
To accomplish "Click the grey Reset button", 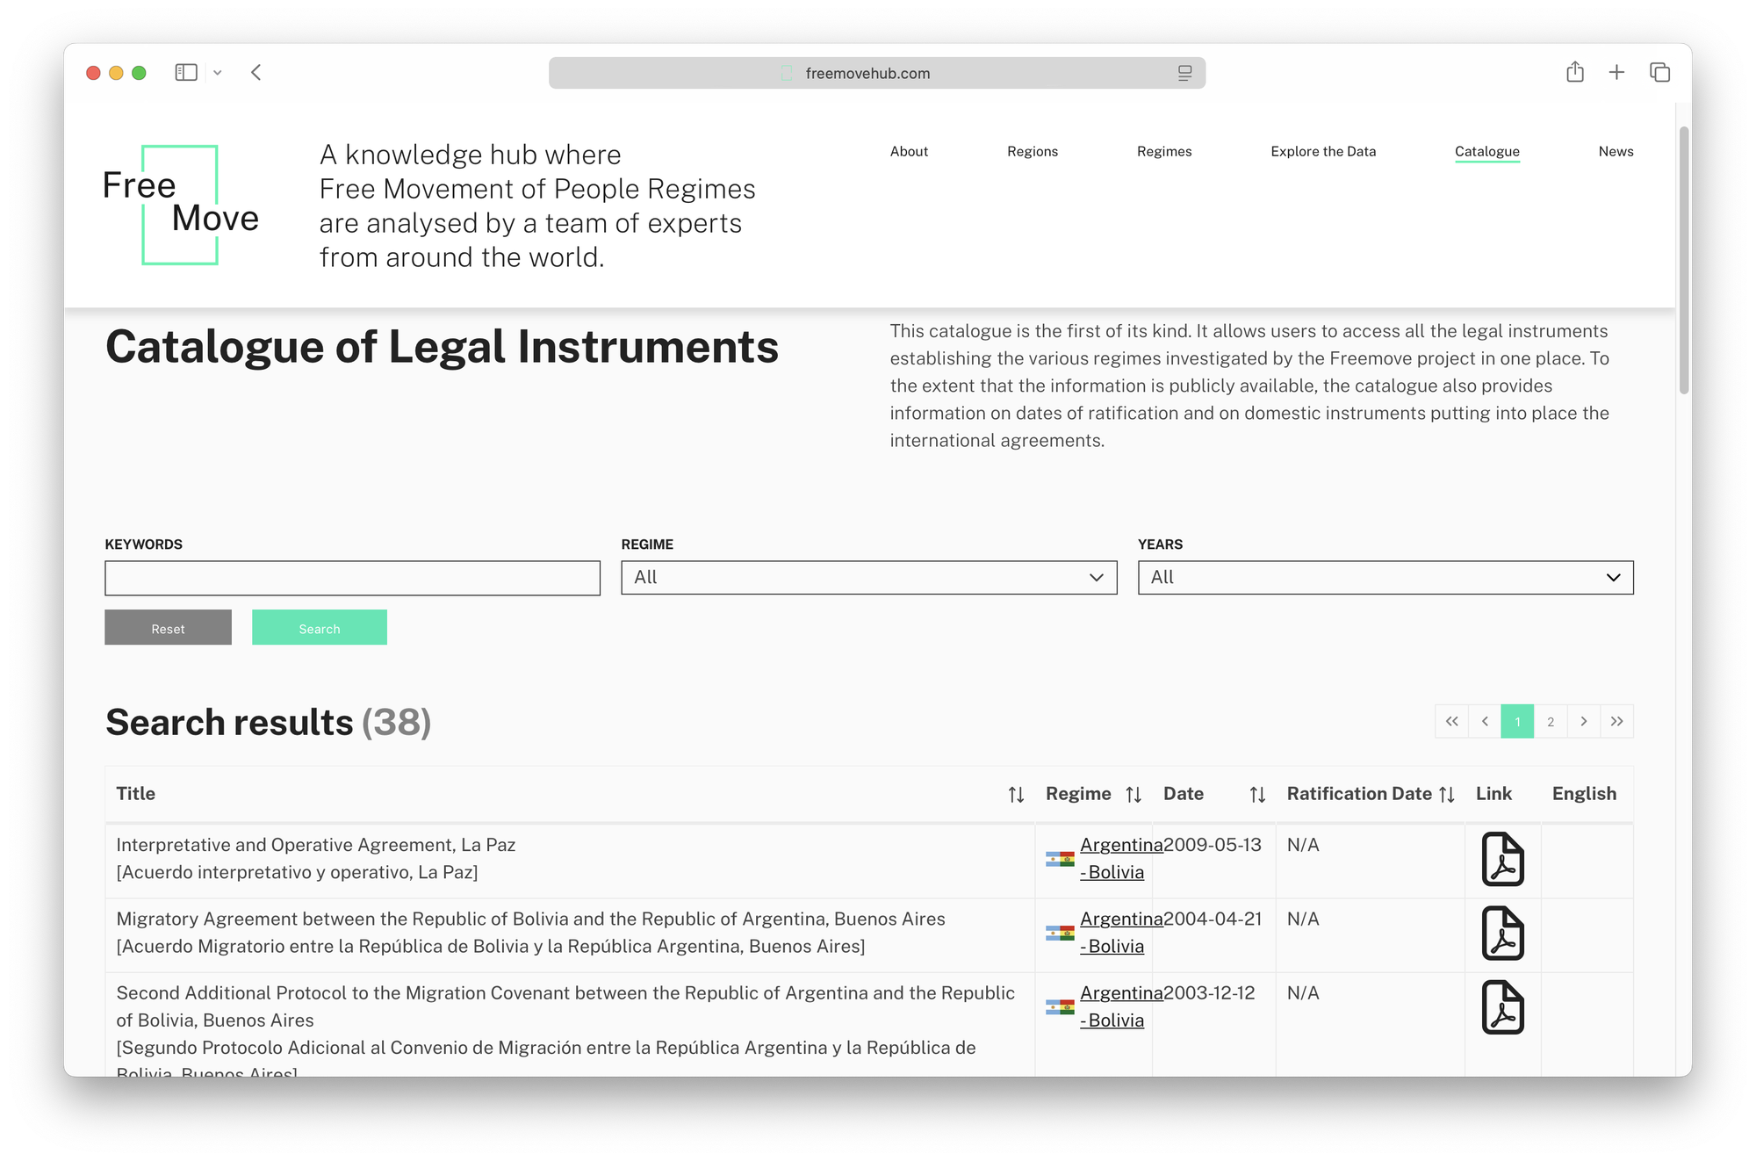I will click(x=168, y=628).
